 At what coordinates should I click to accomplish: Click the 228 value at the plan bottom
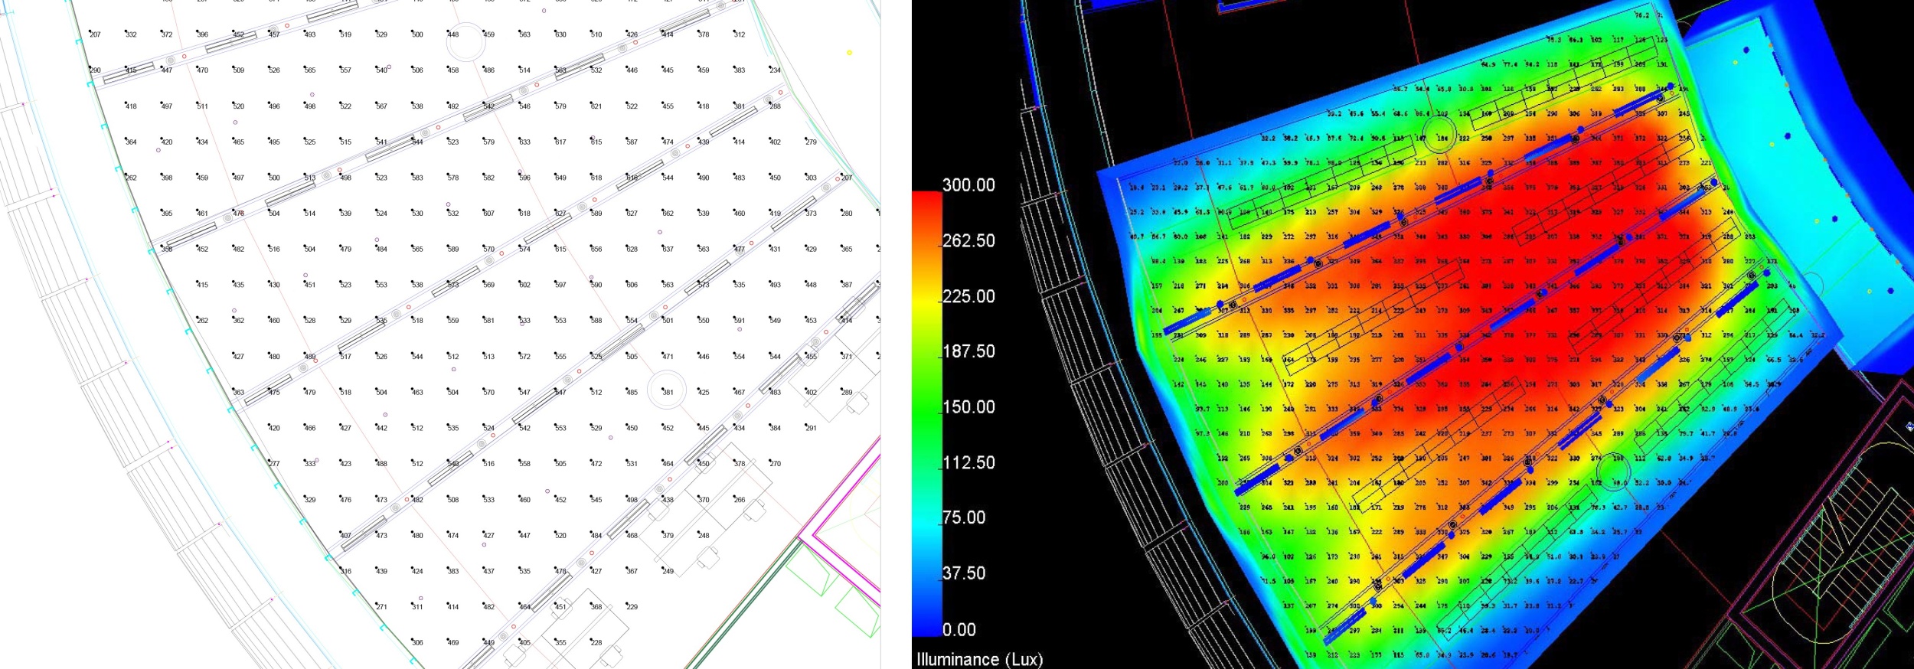(596, 643)
